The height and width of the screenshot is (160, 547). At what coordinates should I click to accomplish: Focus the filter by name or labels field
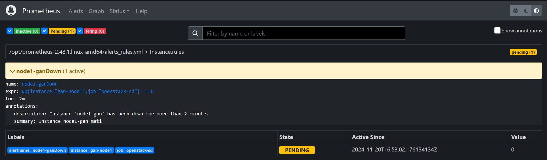(x=303, y=33)
